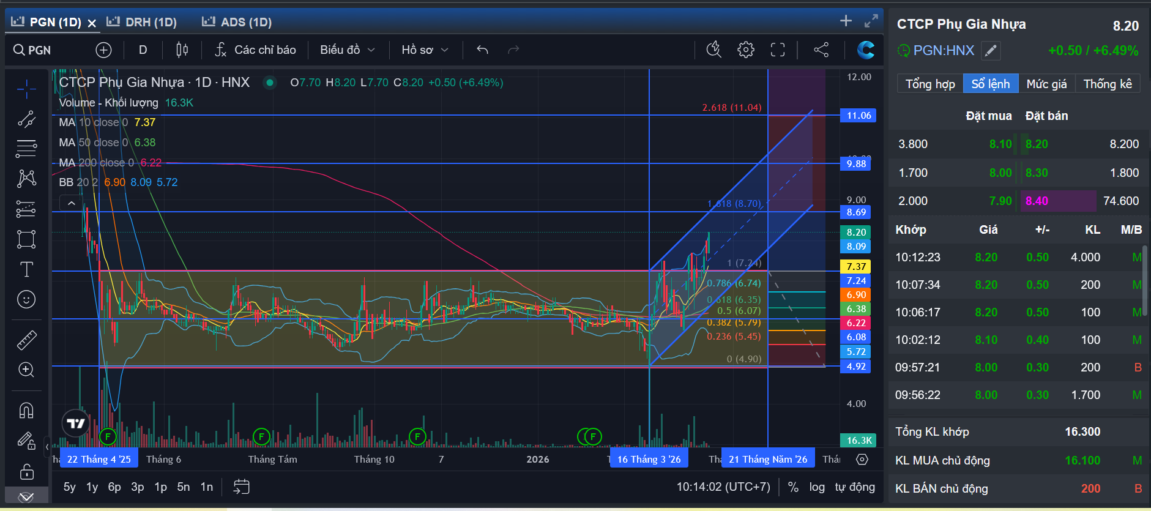Undo the last chart action
Image resolution: width=1151 pixels, height=511 pixels.
[x=483, y=50]
